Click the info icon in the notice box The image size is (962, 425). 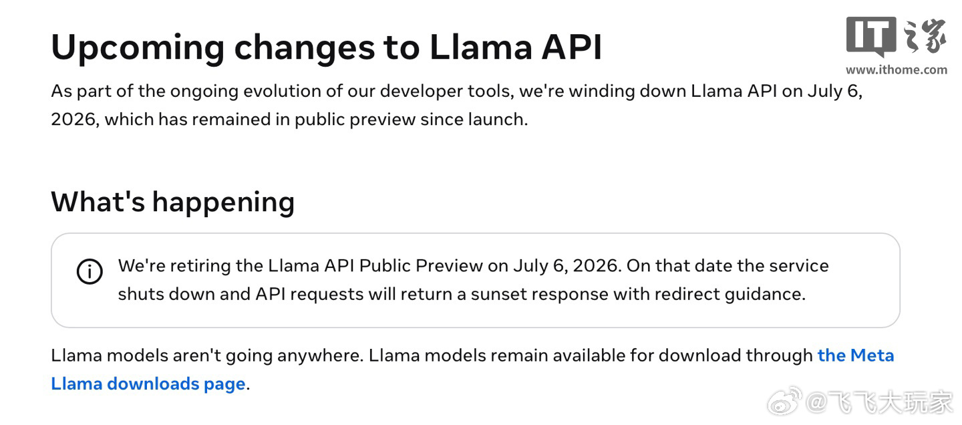click(90, 272)
